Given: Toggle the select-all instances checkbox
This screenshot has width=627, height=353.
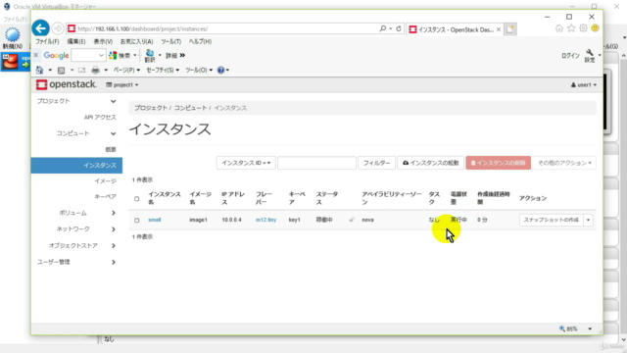Looking at the screenshot, I should pos(137,198).
